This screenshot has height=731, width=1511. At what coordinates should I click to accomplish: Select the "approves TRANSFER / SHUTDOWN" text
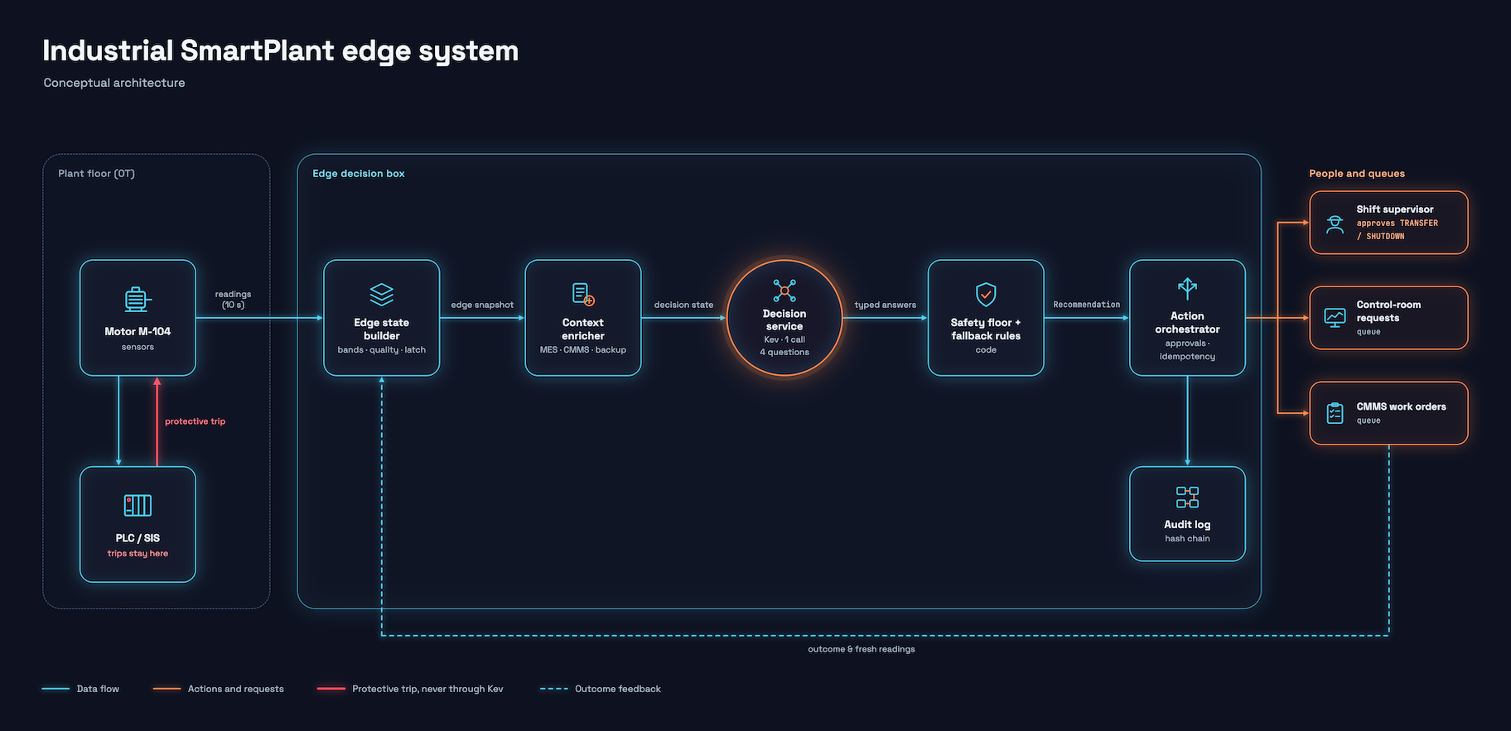point(1398,229)
